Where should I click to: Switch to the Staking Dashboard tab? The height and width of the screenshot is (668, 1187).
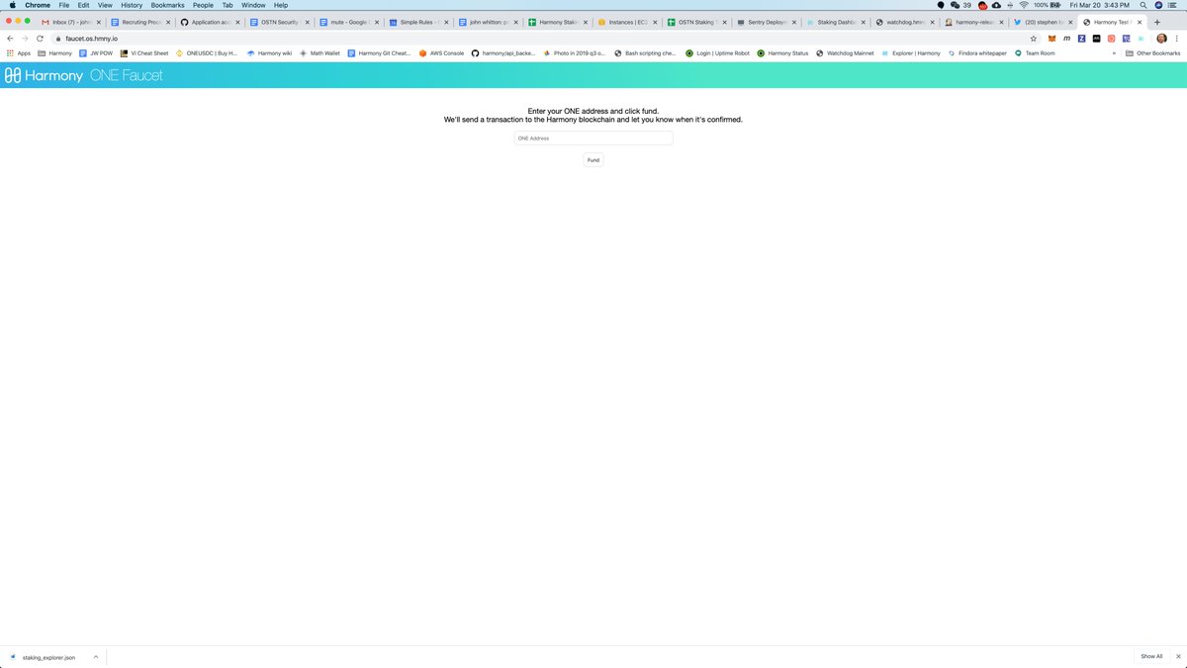834,22
